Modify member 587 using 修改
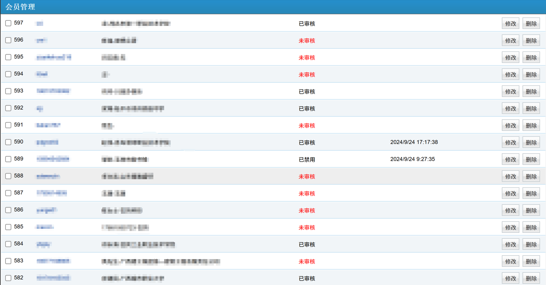This screenshot has height=285, width=546. coord(511,193)
